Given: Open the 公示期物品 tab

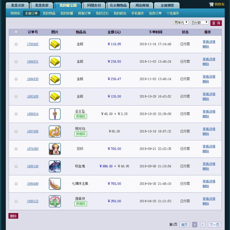Looking at the screenshot, I should (x=118, y=6).
